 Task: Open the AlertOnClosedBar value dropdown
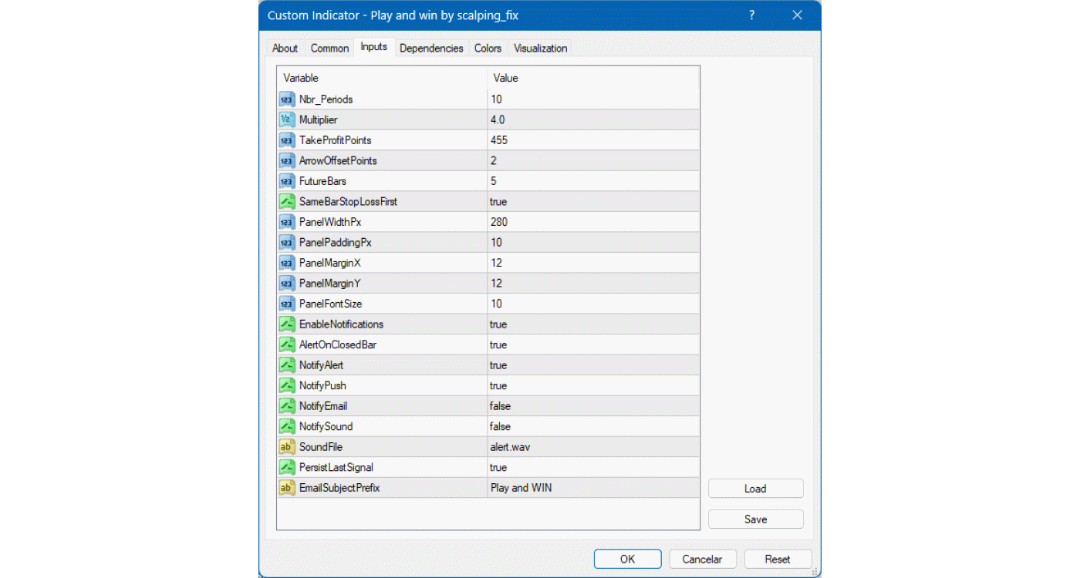592,344
